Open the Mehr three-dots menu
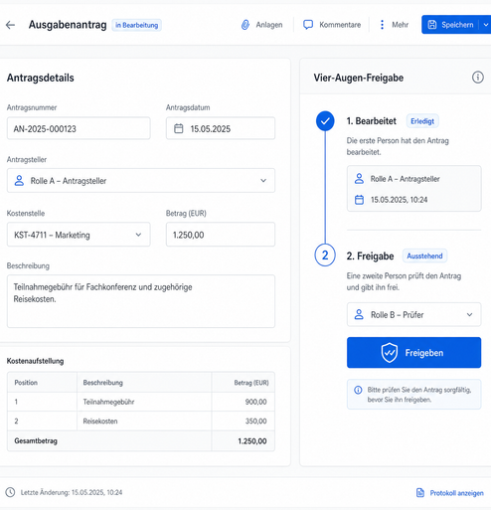 click(382, 25)
